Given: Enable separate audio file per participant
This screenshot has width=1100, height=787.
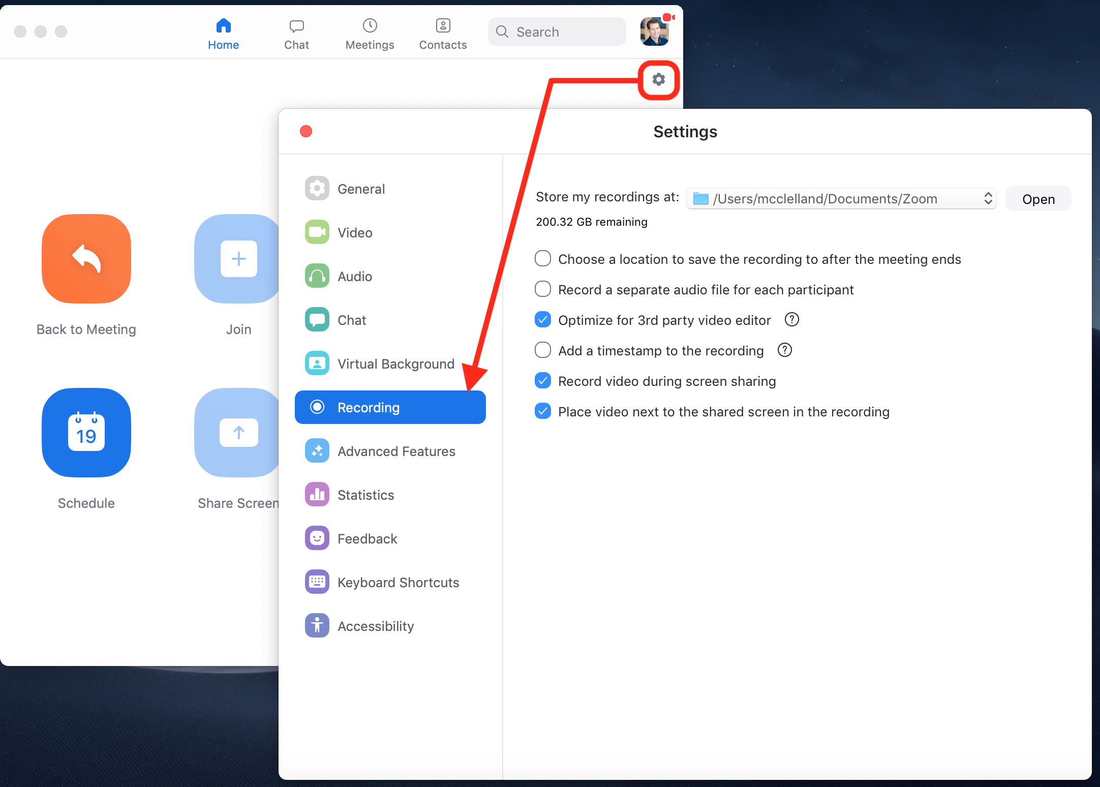Looking at the screenshot, I should click(543, 289).
